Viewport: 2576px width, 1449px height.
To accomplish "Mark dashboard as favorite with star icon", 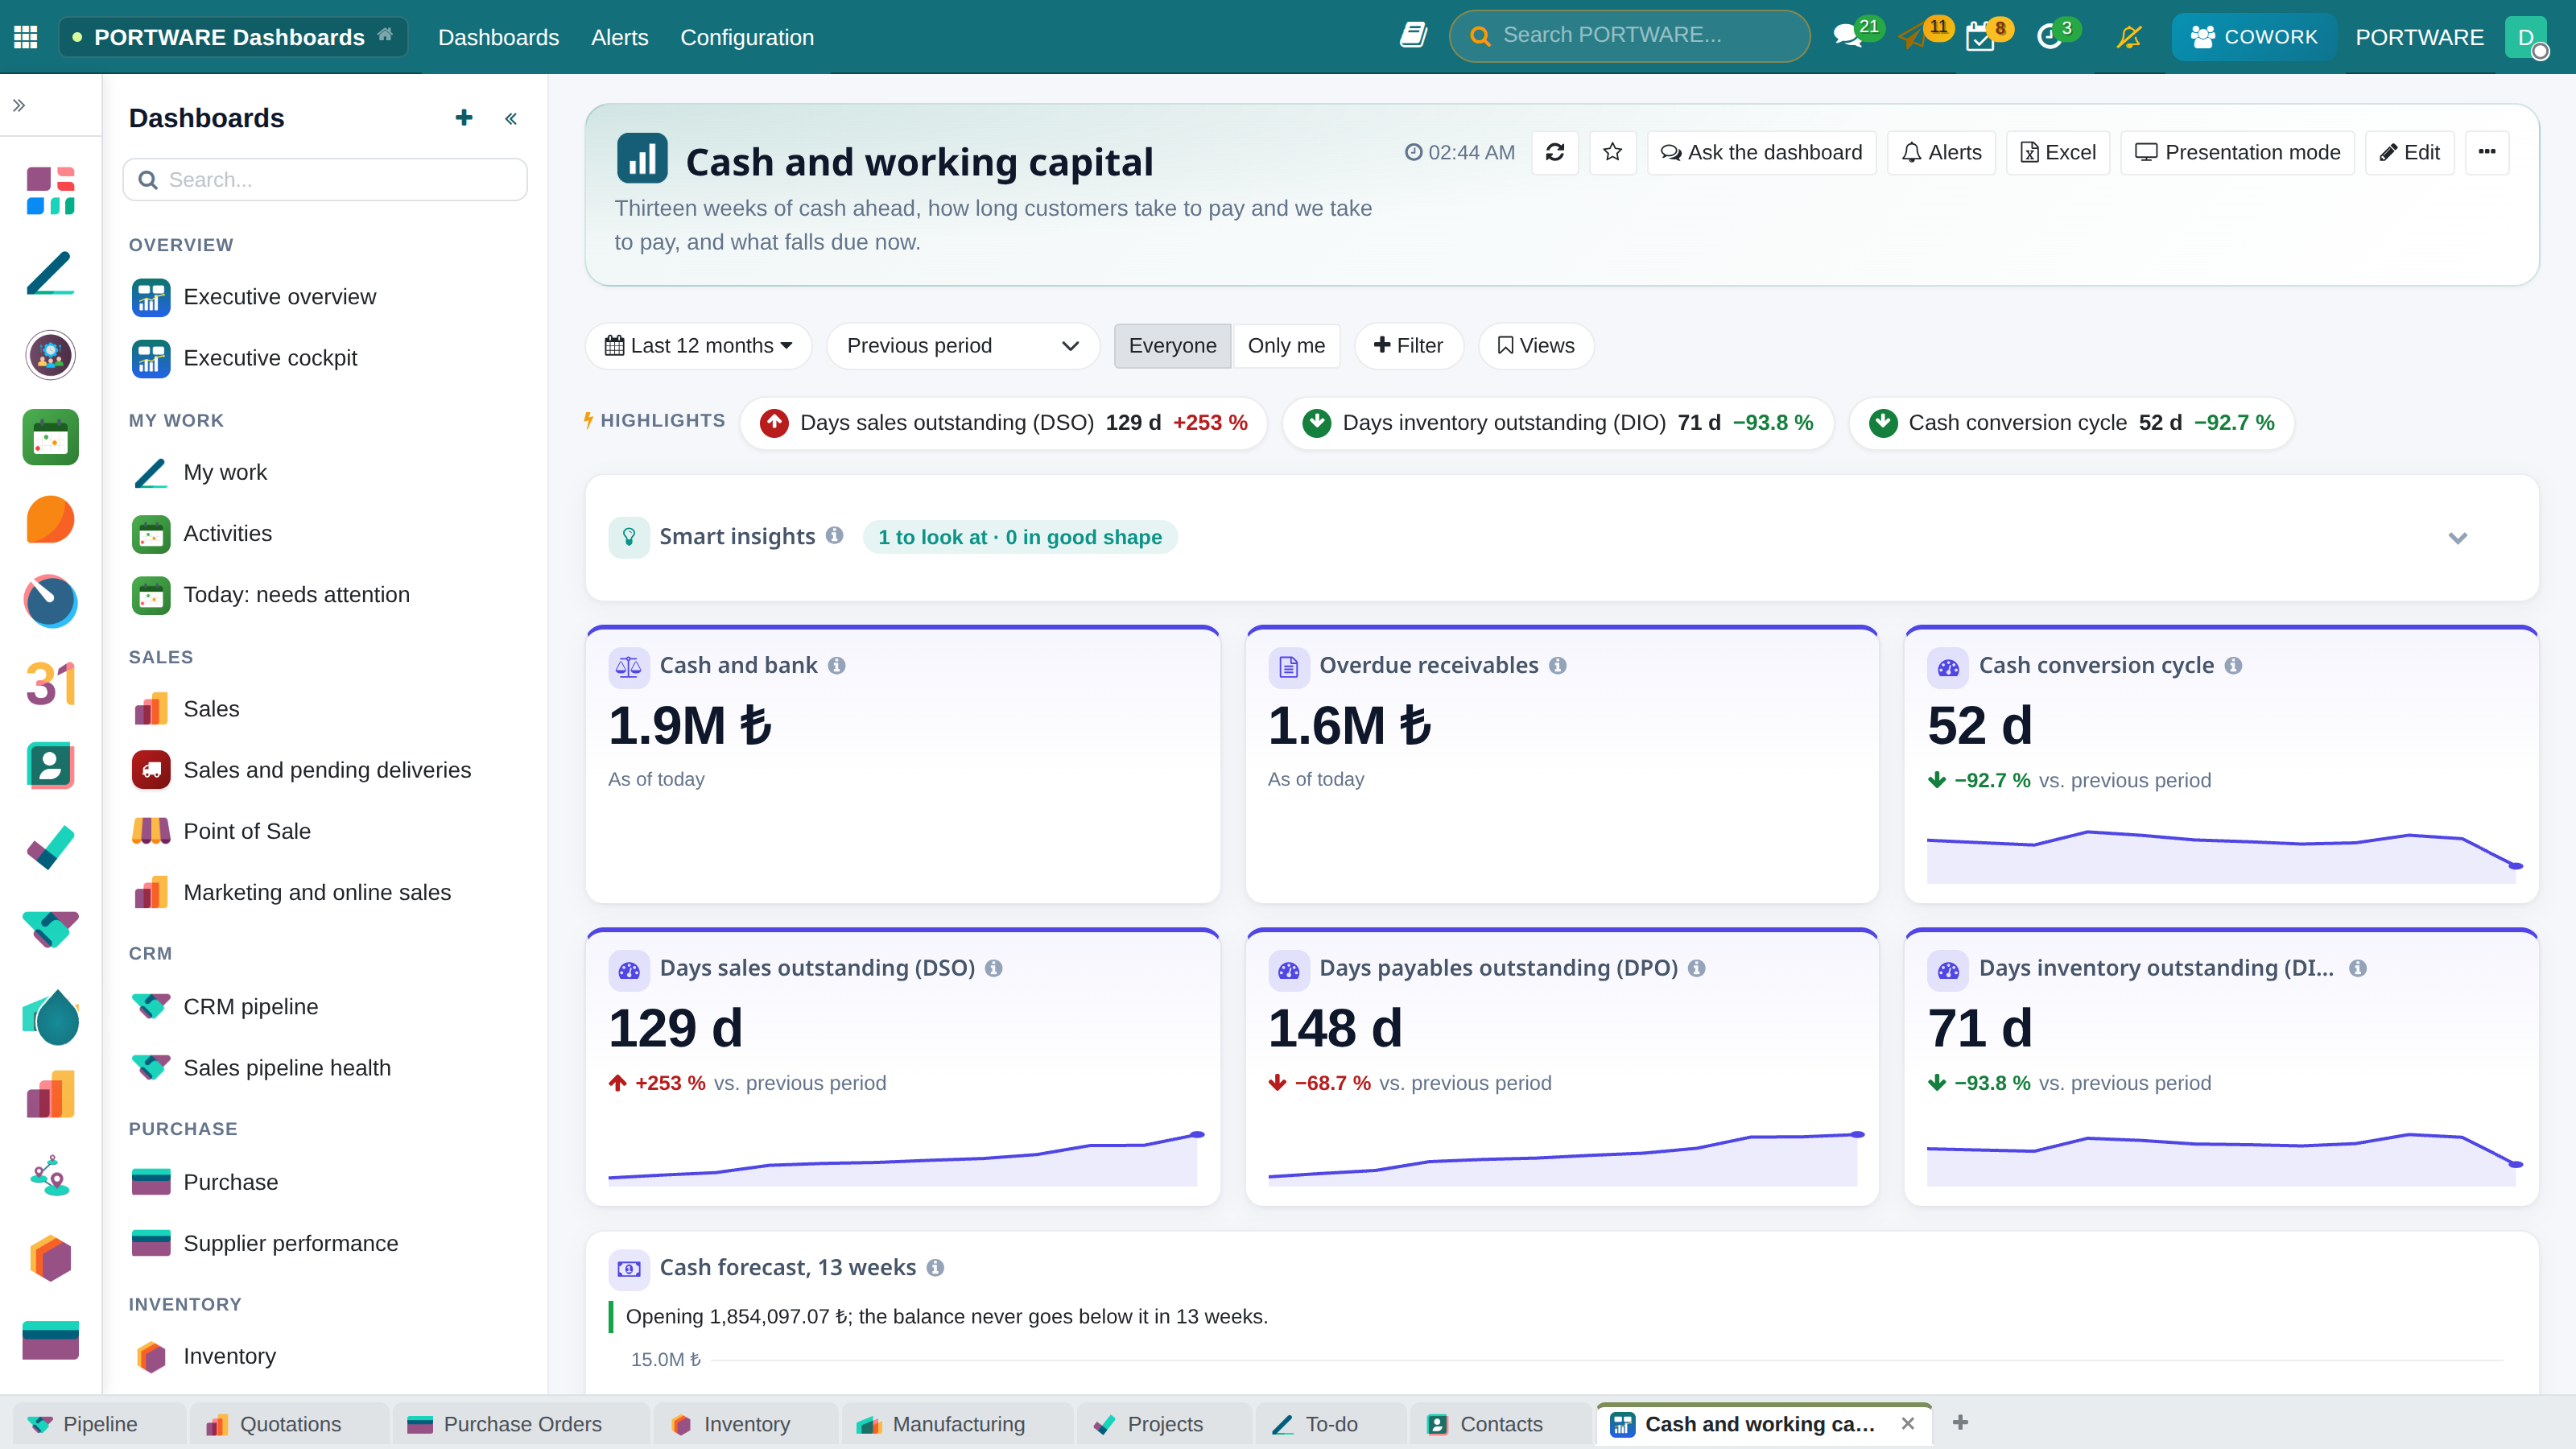I will 1612,152.
